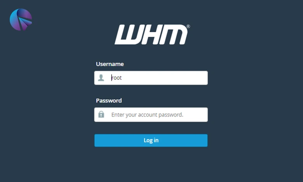
Task: Click the left edge of the Log in button
Action: click(x=97, y=141)
